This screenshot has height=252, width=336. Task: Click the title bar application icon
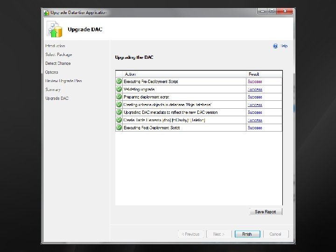point(46,13)
